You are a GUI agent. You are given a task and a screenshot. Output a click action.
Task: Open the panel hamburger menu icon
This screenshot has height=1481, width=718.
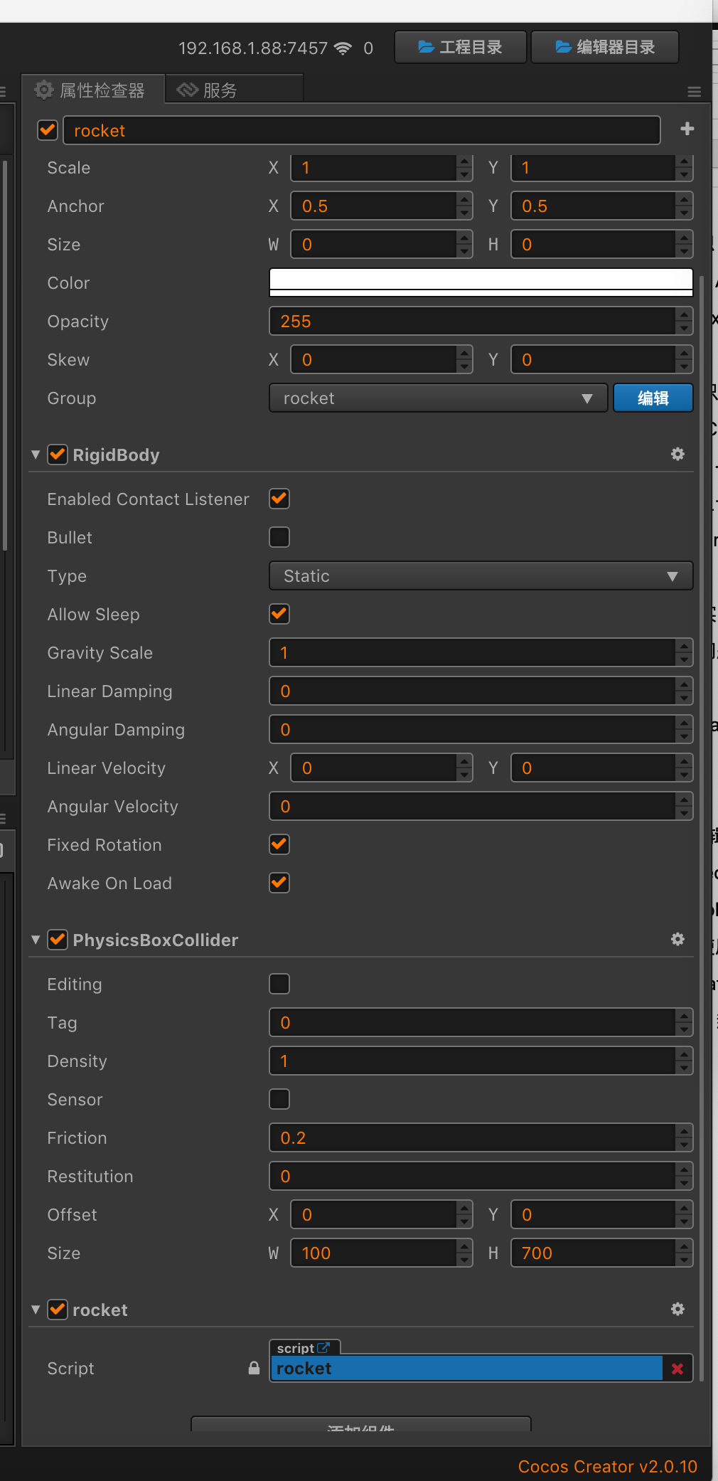pos(694,92)
